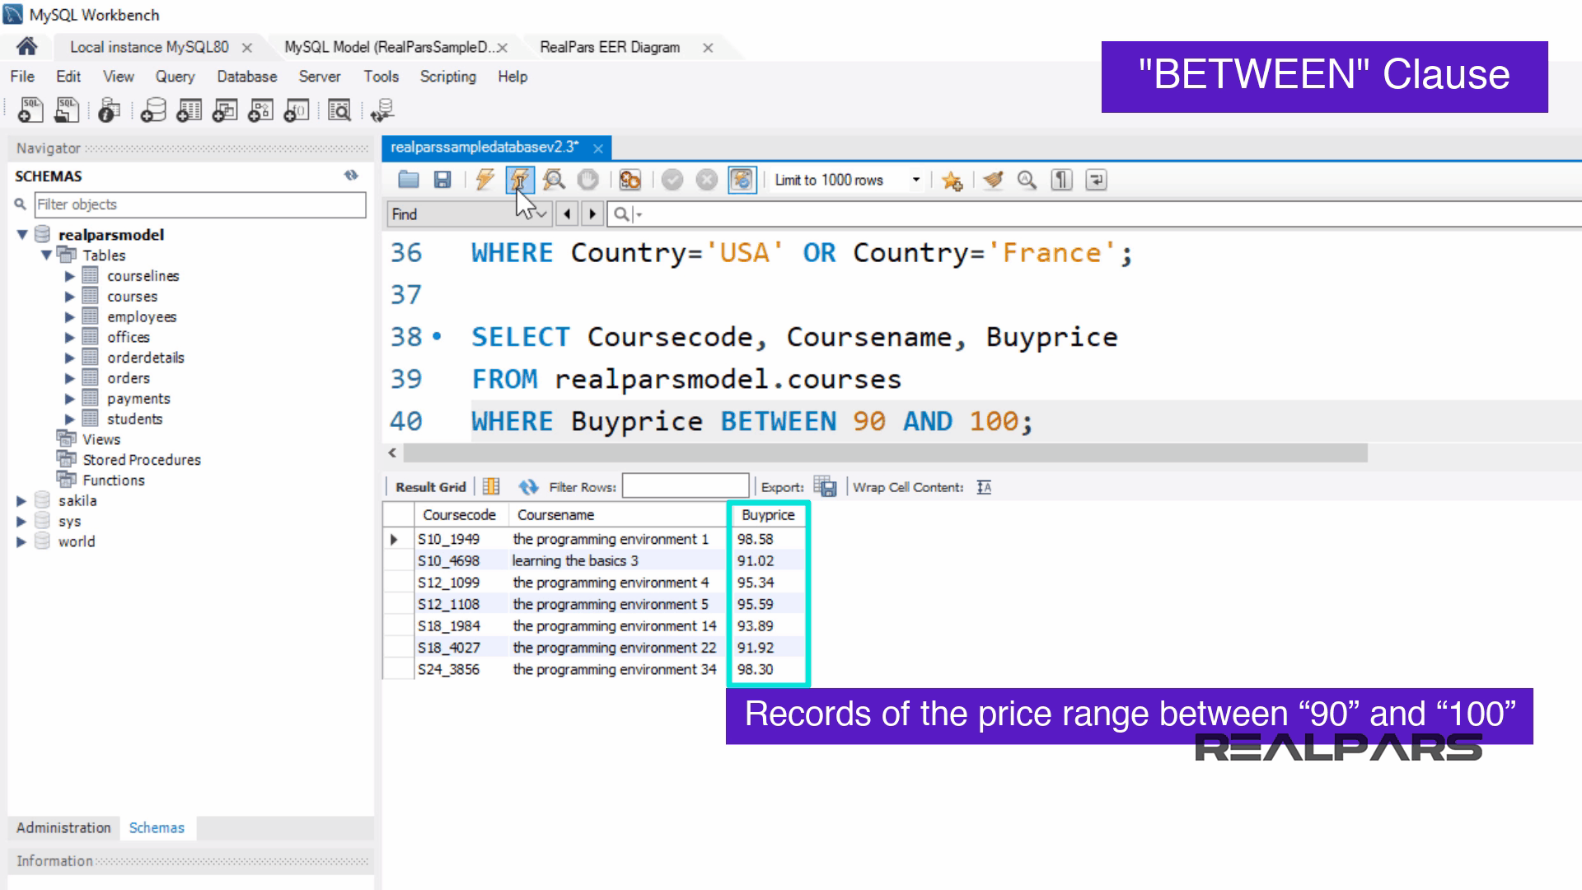Image resolution: width=1582 pixels, height=890 pixels.
Task: Open the Scripting menu
Action: click(x=447, y=76)
